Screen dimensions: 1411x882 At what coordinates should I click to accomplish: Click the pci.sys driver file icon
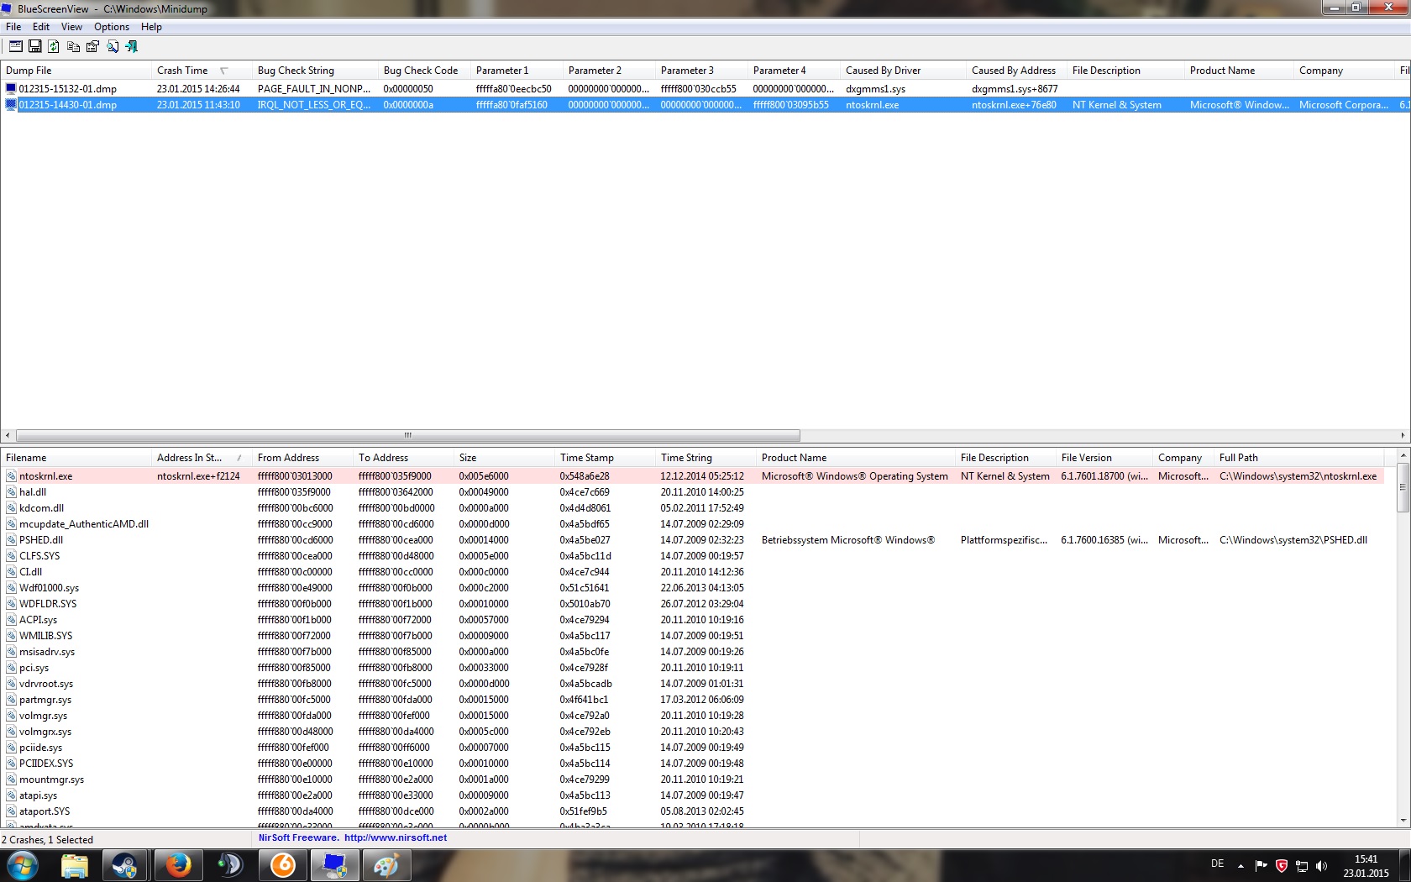[12, 668]
